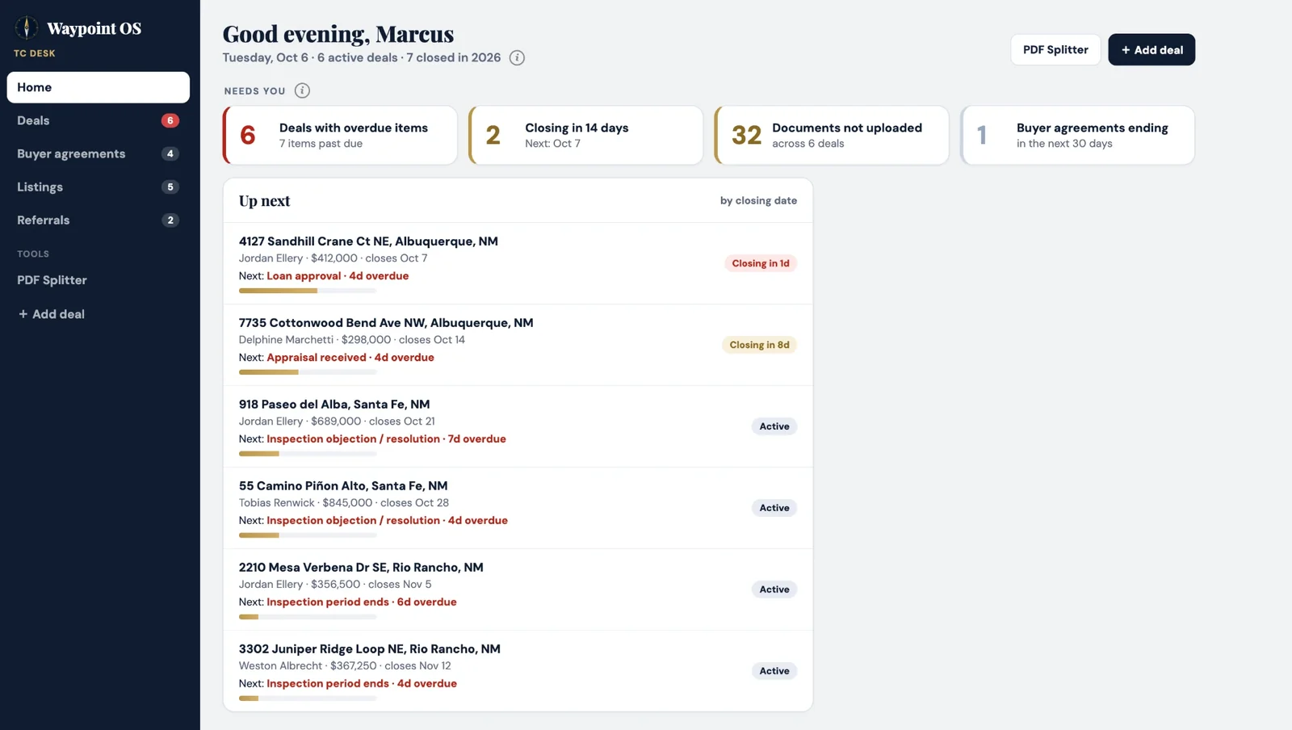Click the Closing in 1d badge
1292x730 pixels.
pos(761,263)
